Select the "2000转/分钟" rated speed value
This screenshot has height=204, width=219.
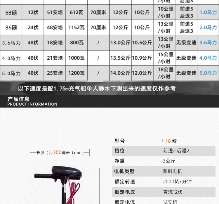click(x=177, y=181)
